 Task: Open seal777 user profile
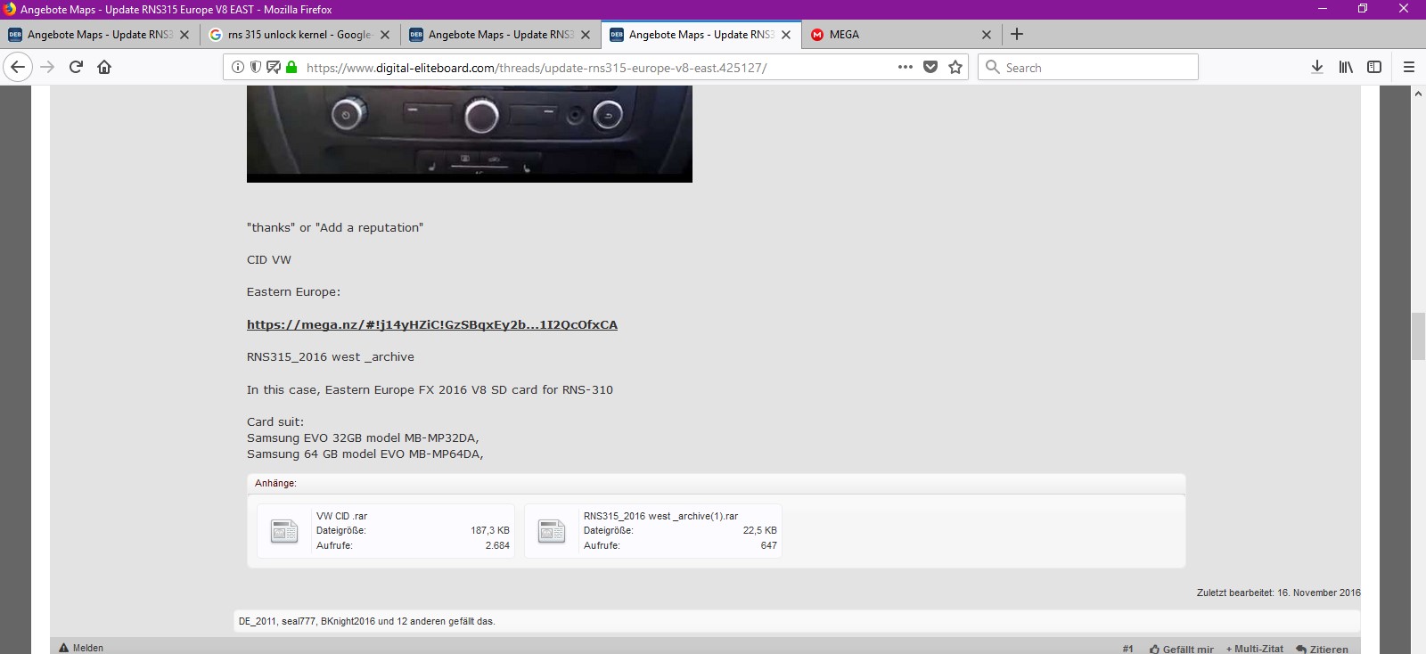click(x=299, y=621)
